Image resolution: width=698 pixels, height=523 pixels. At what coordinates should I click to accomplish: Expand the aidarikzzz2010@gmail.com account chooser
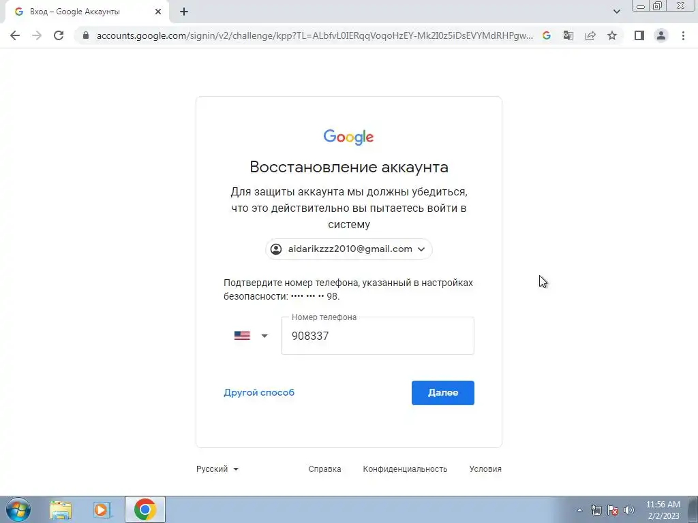(x=348, y=249)
